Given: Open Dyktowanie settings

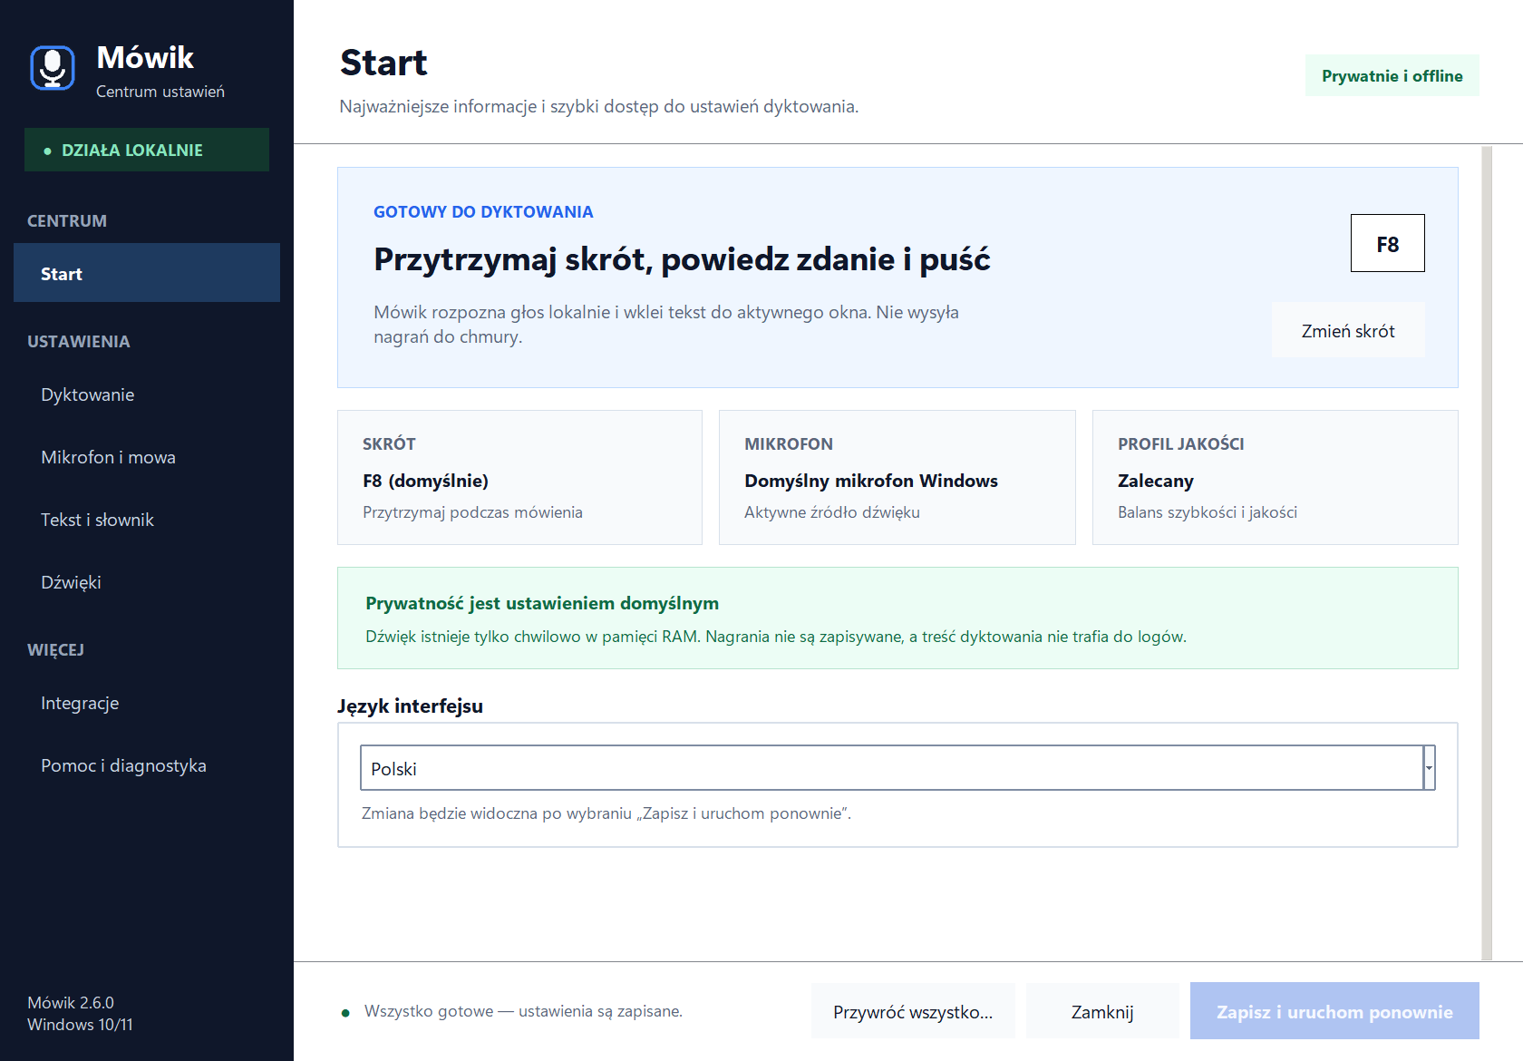Looking at the screenshot, I should click(147, 394).
